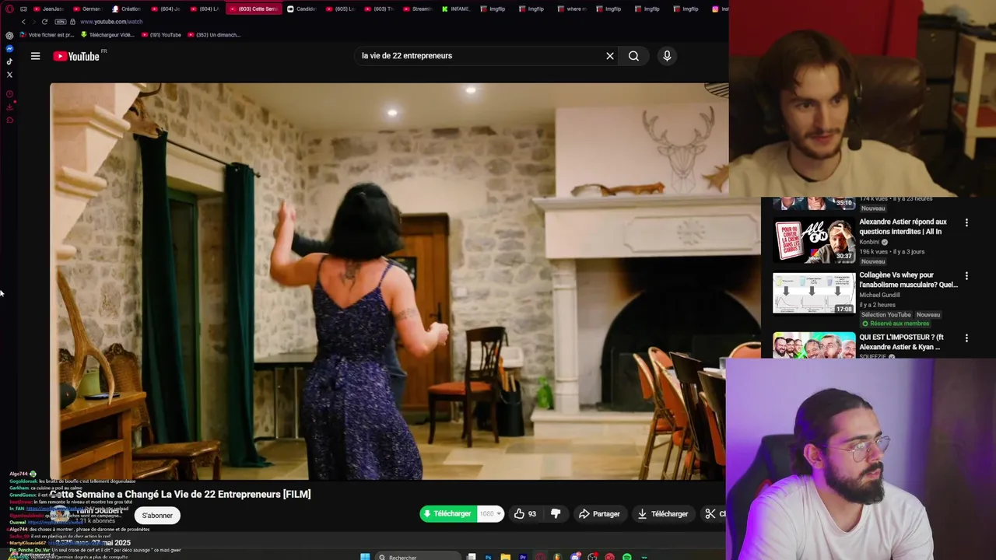Image resolution: width=996 pixels, height=560 pixels.
Task: Open Spotify from the taskbar
Action: (x=627, y=557)
